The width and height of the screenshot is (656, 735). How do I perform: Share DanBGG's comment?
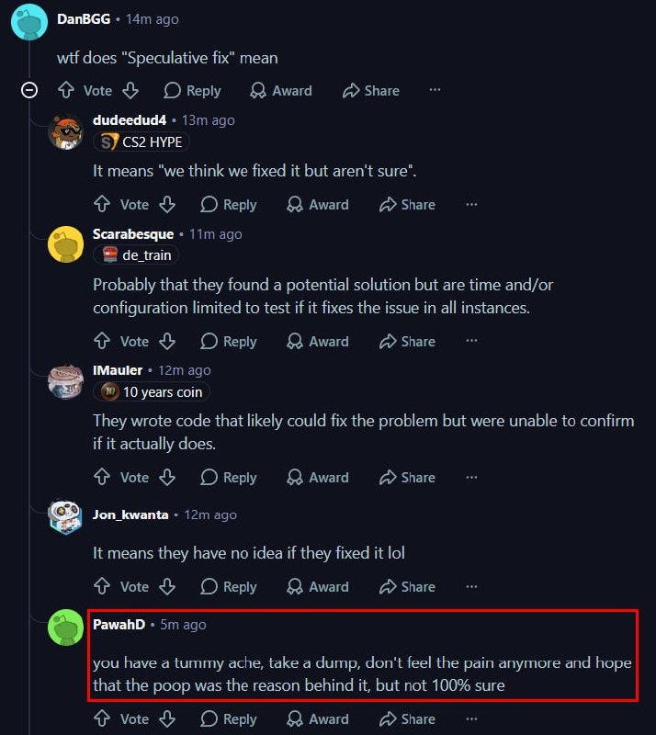coord(371,90)
